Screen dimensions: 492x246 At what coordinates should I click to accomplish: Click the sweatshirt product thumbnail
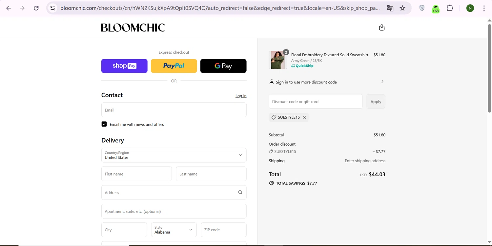point(278,60)
